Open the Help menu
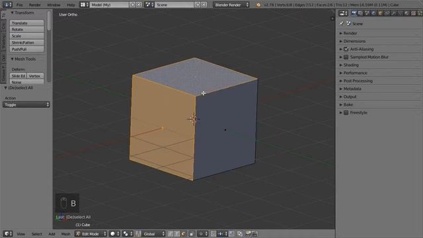This screenshot has height=238, width=423. 71,5
